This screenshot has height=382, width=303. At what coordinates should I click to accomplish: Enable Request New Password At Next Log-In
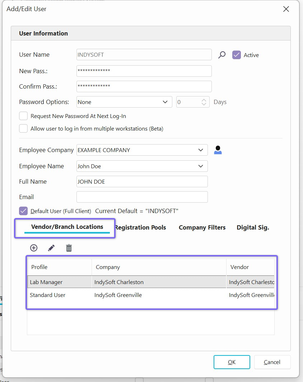23,116
